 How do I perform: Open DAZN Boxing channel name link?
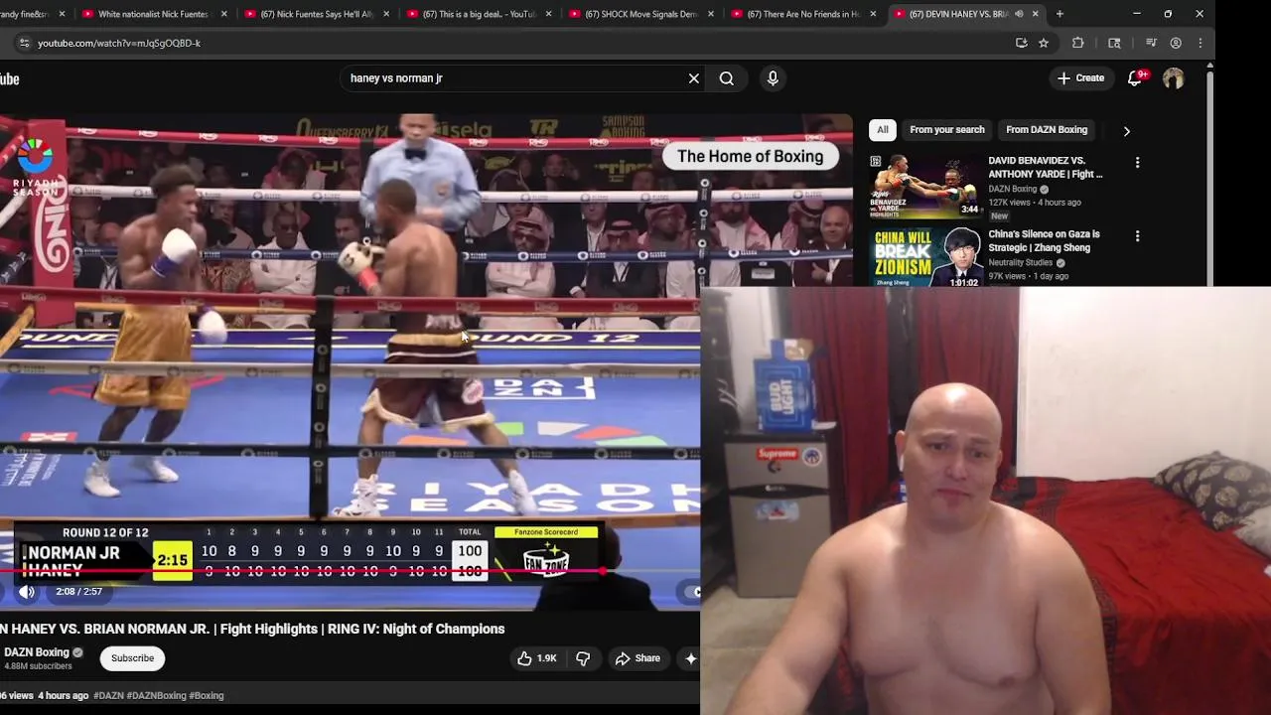(37, 652)
